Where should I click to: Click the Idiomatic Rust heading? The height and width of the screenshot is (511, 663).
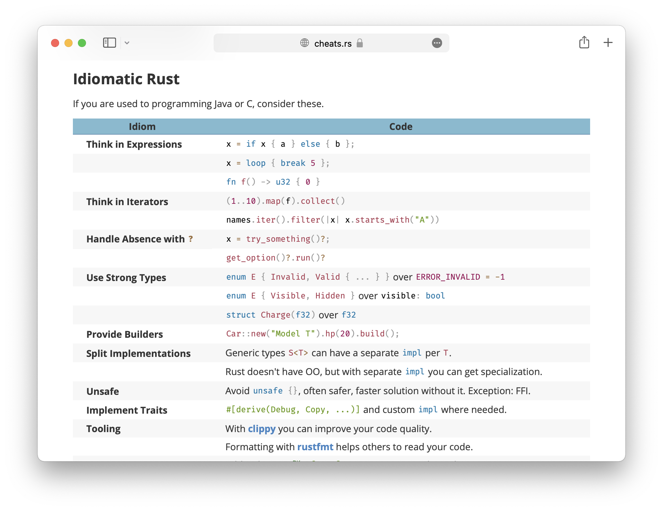pyautogui.click(x=126, y=79)
